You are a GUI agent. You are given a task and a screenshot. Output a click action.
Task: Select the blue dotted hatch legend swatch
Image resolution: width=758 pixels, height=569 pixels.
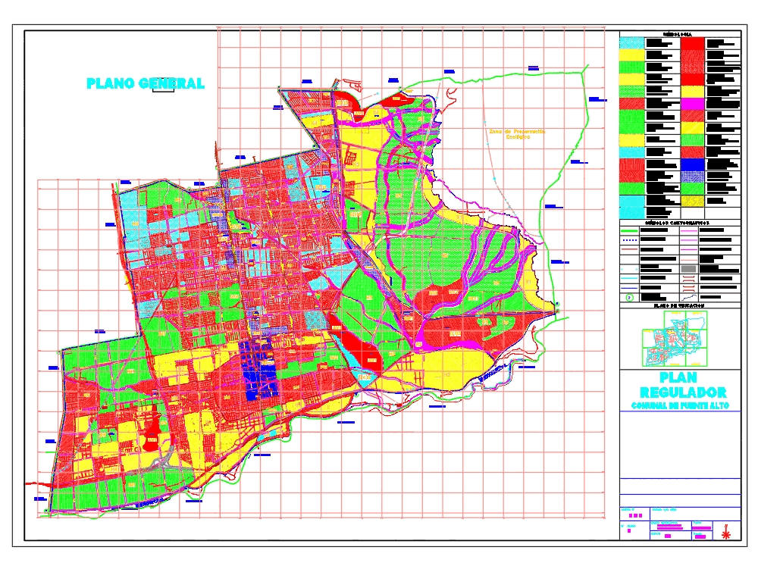coord(691,177)
